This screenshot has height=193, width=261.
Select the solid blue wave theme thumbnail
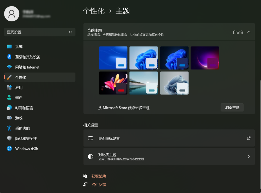(x=113, y=58)
